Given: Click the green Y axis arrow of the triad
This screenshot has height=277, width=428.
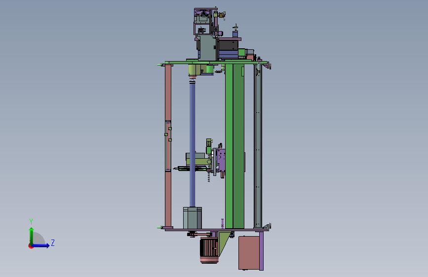Looking at the screenshot, I should pyautogui.click(x=32, y=236).
